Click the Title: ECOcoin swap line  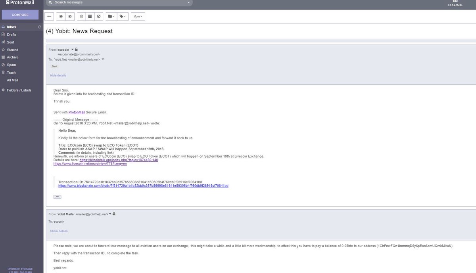(x=99, y=145)
